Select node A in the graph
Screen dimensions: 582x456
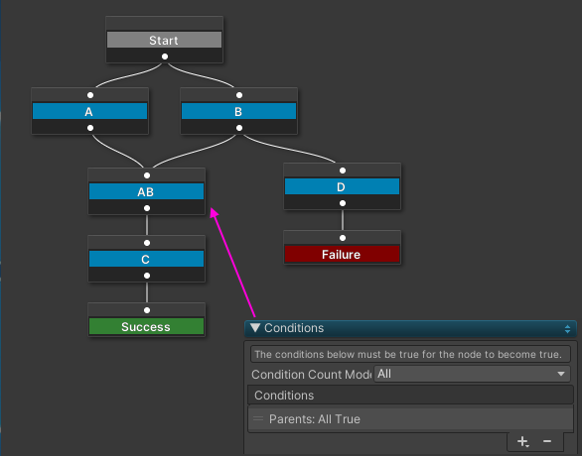pos(89,111)
